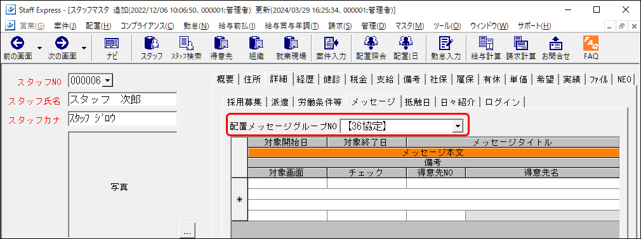Switch to the 社保 tab
Screen dimensions: 641x239
click(439, 79)
